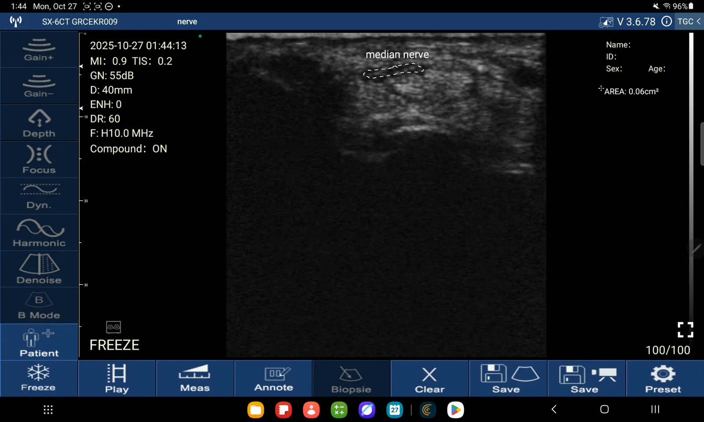This screenshot has width=704, height=422.
Task: Show version info with info icon
Action: (667, 21)
